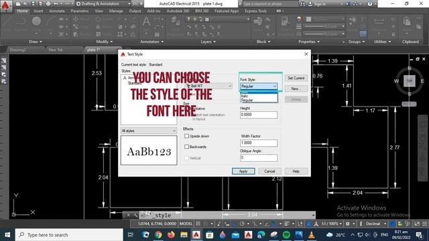Open VLC media player from the taskbar
The width and height of the screenshot is (429, 241).
tap(311, 235)
